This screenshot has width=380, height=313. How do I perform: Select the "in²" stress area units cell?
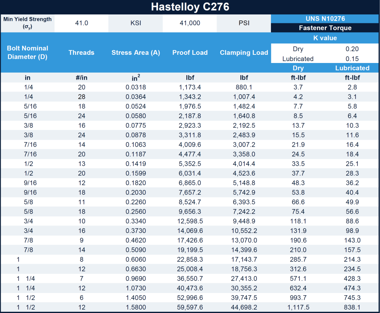(x=136, y=78)
